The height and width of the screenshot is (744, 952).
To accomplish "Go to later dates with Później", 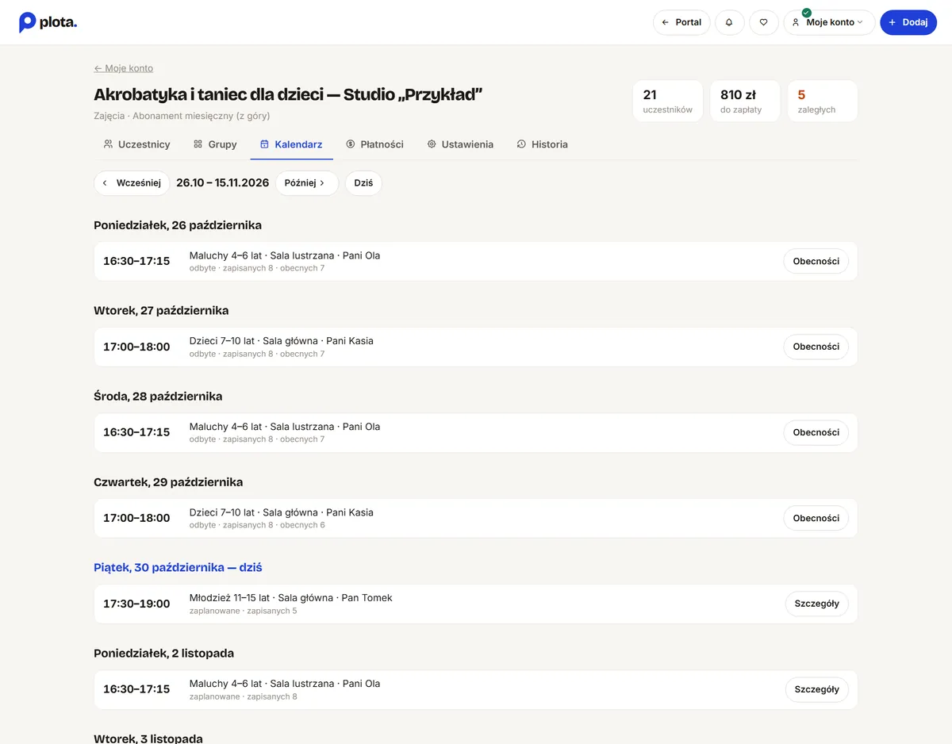I will (306, 183).
